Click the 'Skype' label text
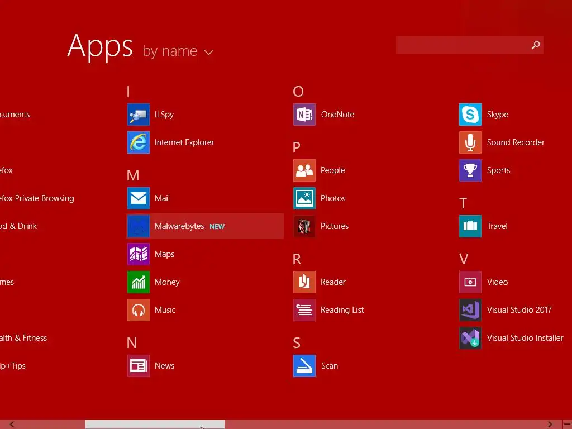Viewport: 572px width, 429px height. point(498,115)
